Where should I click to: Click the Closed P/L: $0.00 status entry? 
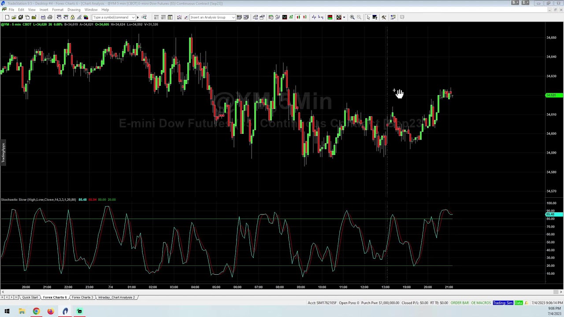[415, 303]
